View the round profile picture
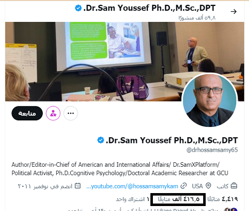Image resolution: width=249 pixels, height=211 pixels. coord(210,100)
